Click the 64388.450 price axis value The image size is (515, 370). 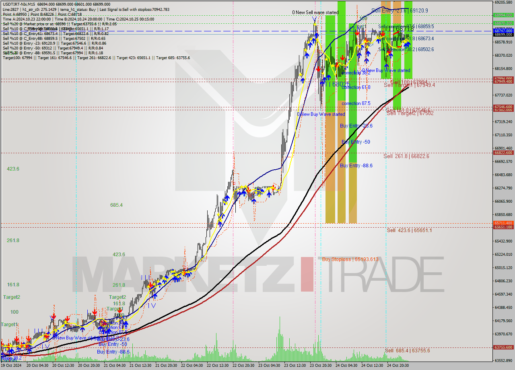pyautogui.click(x=503, y=307)
